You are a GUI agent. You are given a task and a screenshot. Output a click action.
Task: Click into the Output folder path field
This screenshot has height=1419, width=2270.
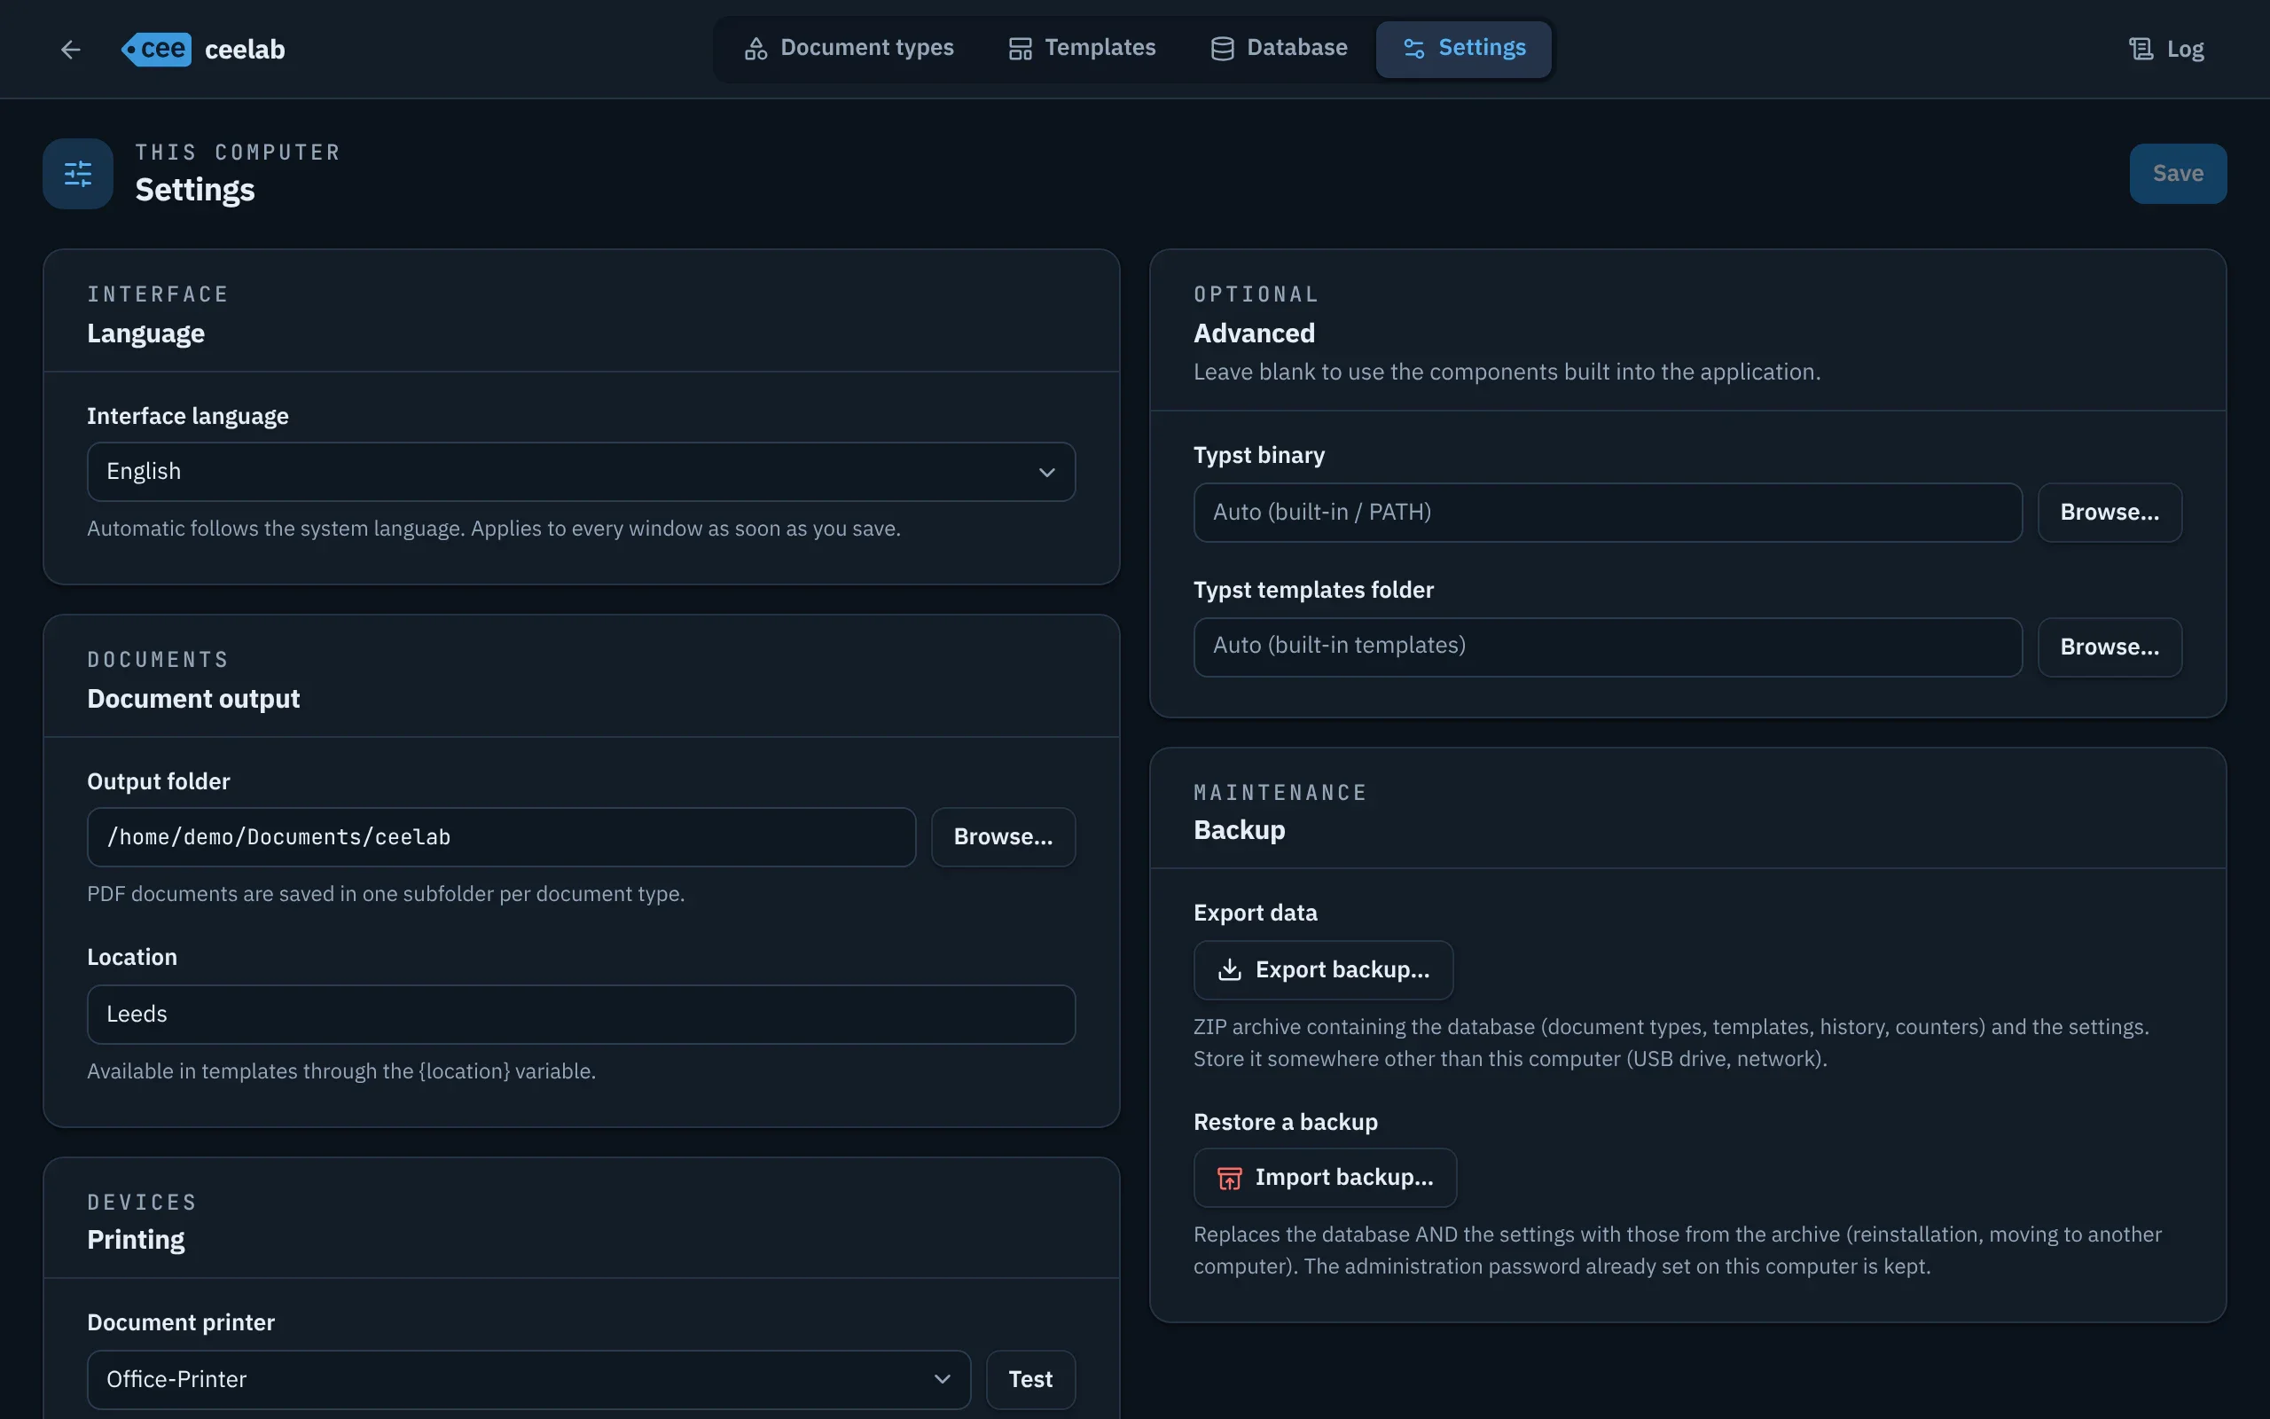point(501,837)
